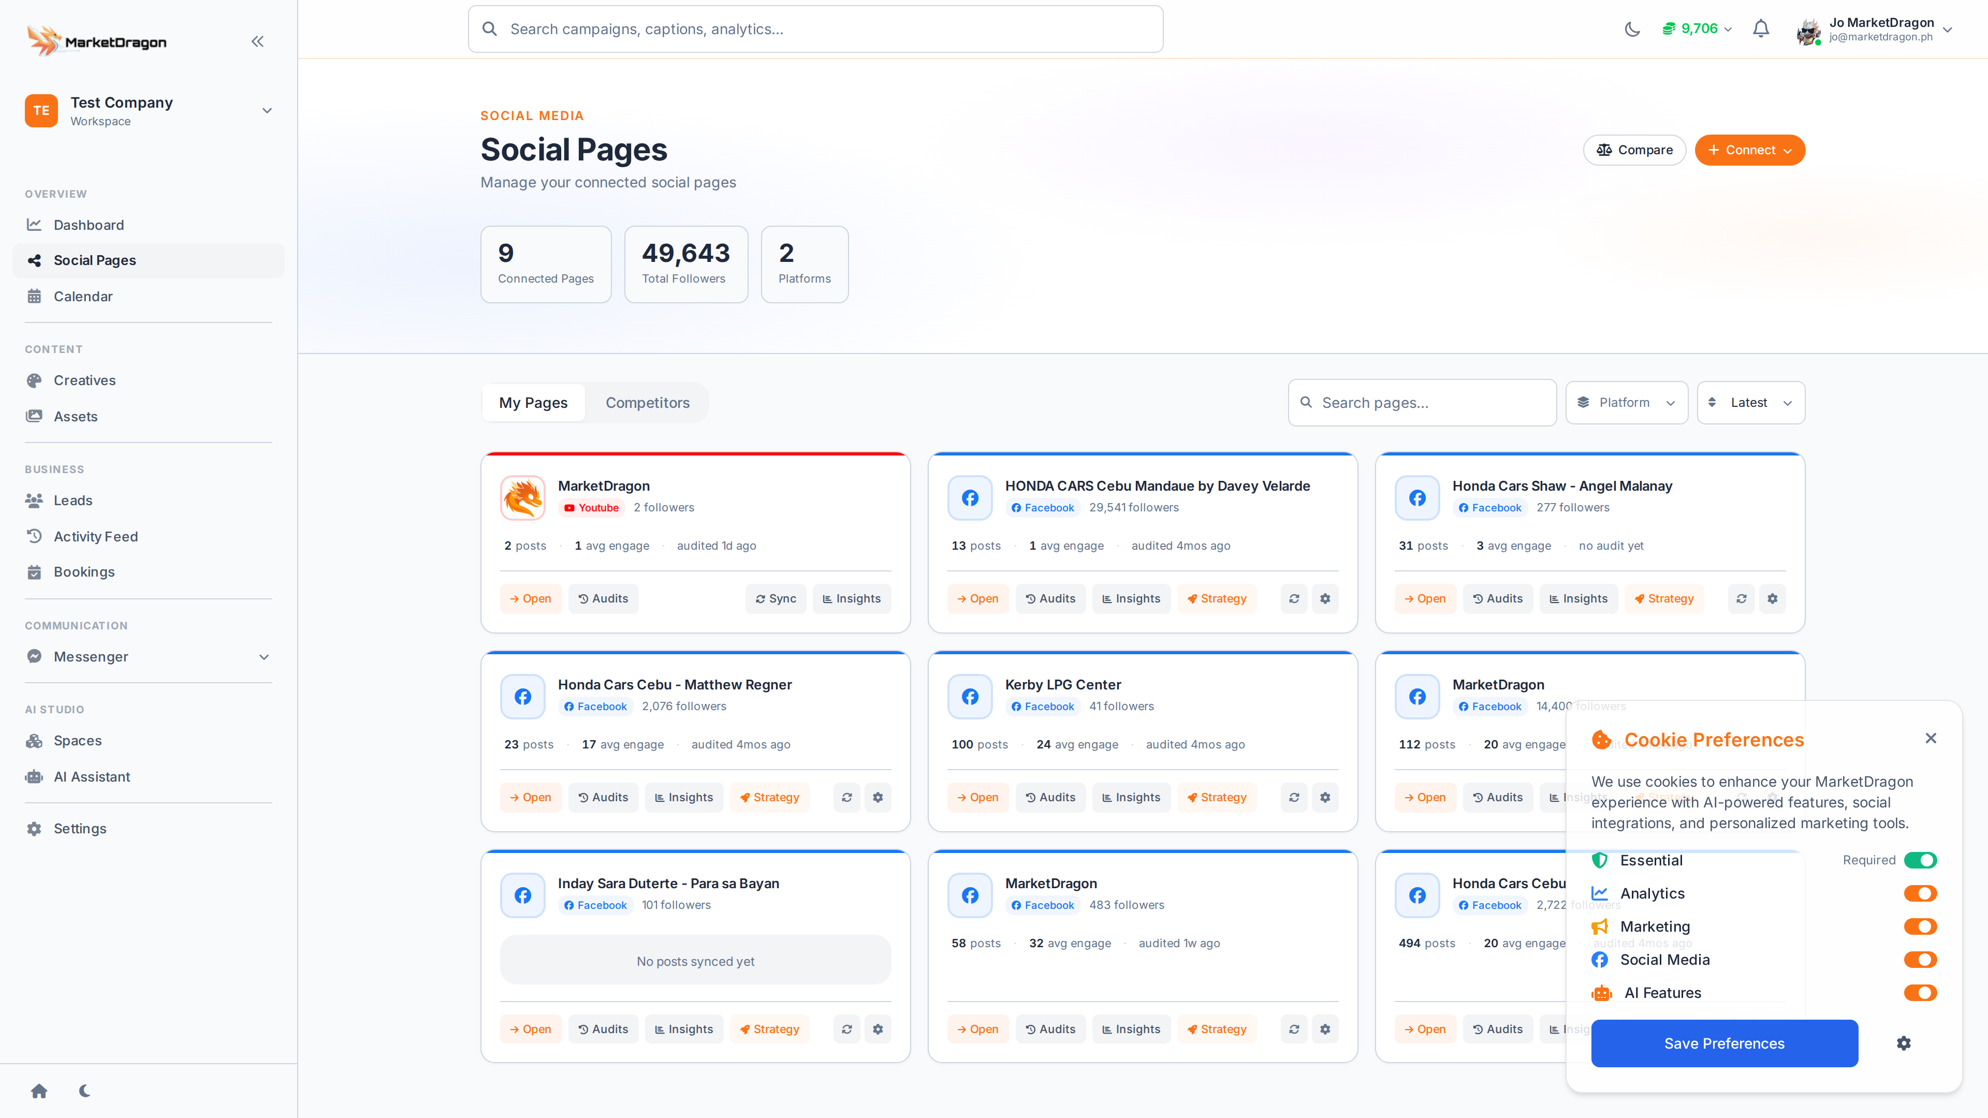The image size is (1988, 1118).
Task: Open Leads in sidebar
Action: point(148,501)
